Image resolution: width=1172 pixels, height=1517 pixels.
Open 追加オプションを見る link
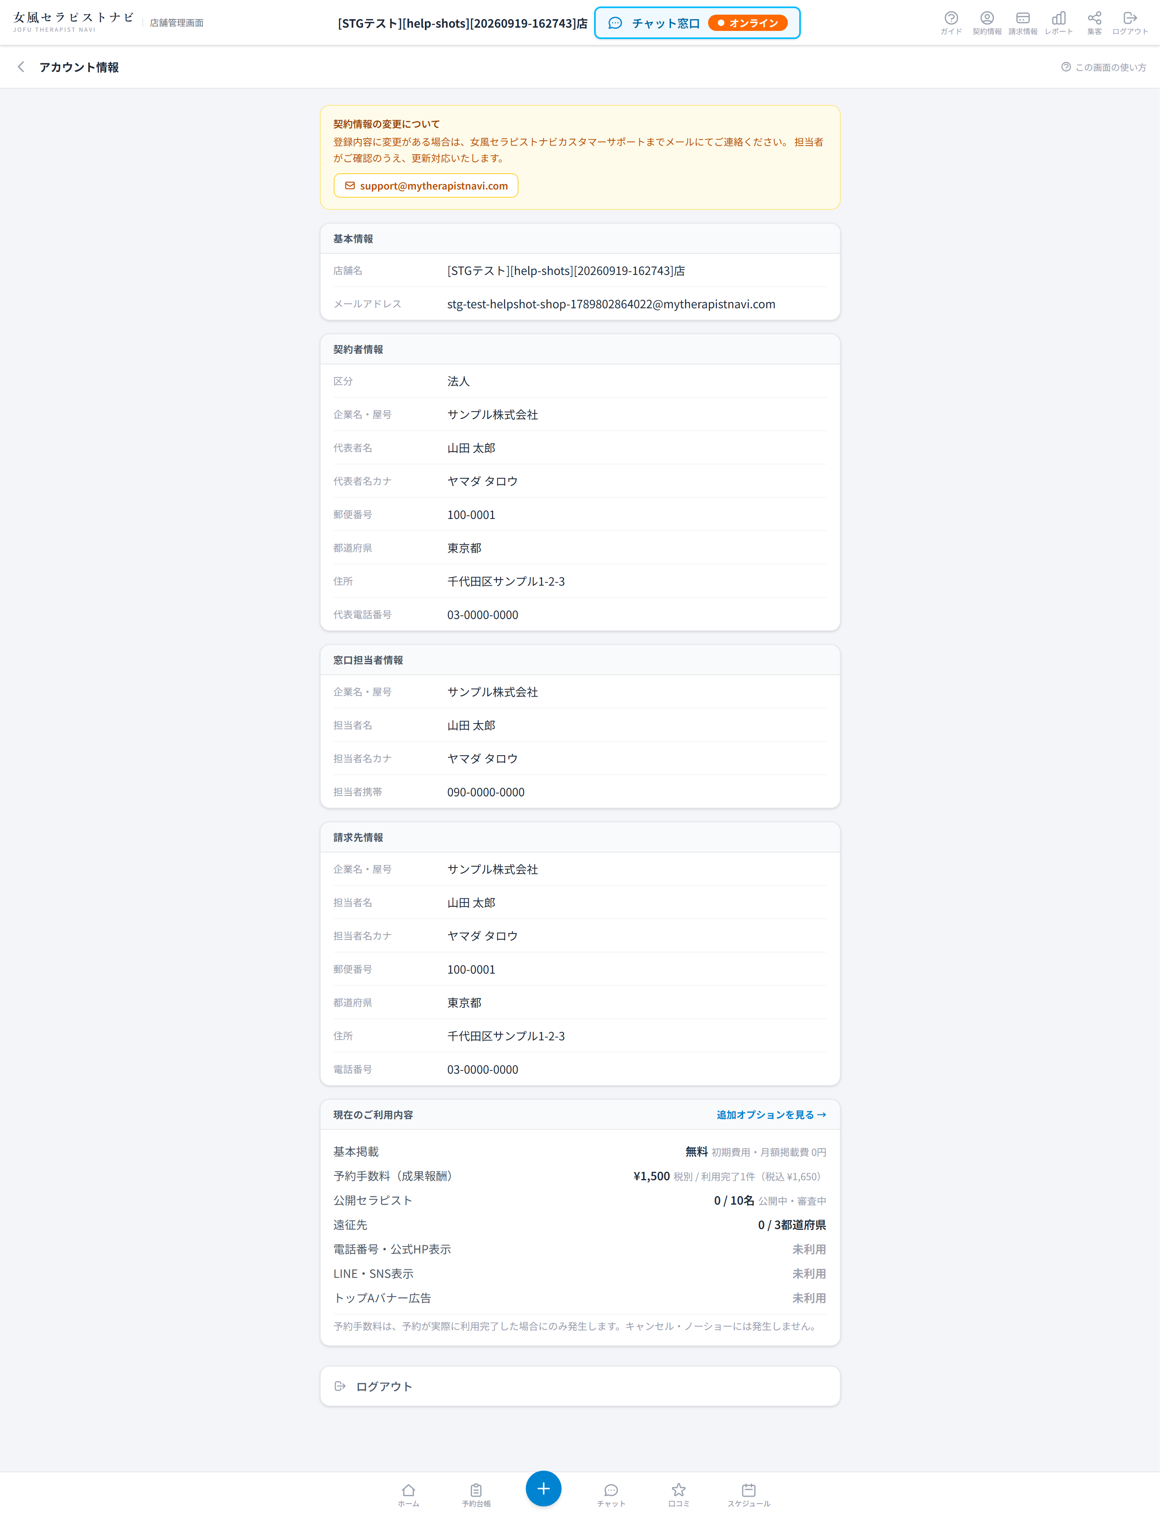click(771, 1114)
